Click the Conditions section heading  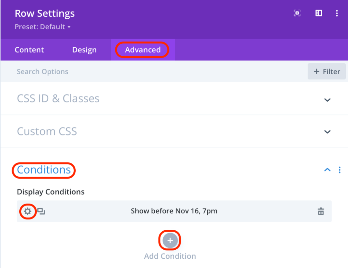point(44,170)
